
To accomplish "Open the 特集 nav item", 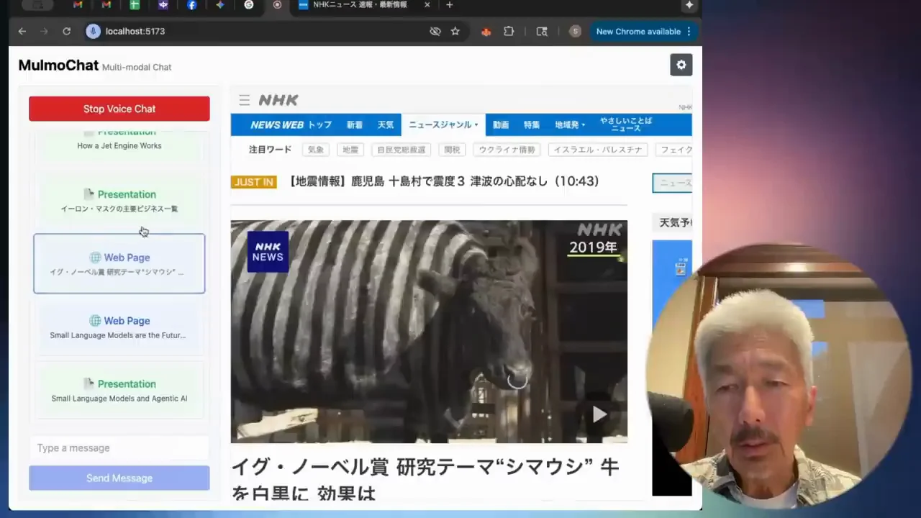I will coord(532,124).
